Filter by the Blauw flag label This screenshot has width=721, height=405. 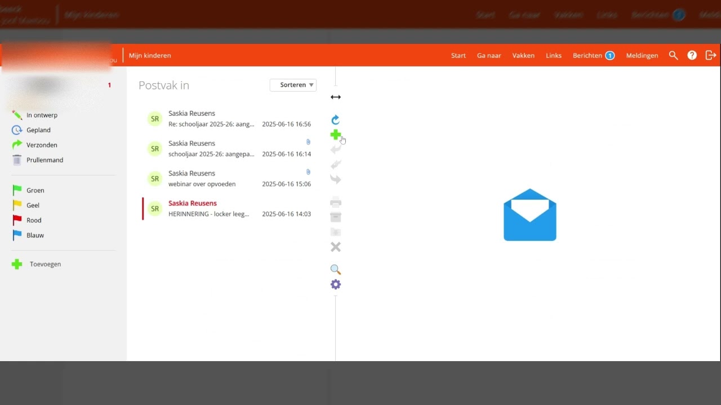click(x=35, y=236)
